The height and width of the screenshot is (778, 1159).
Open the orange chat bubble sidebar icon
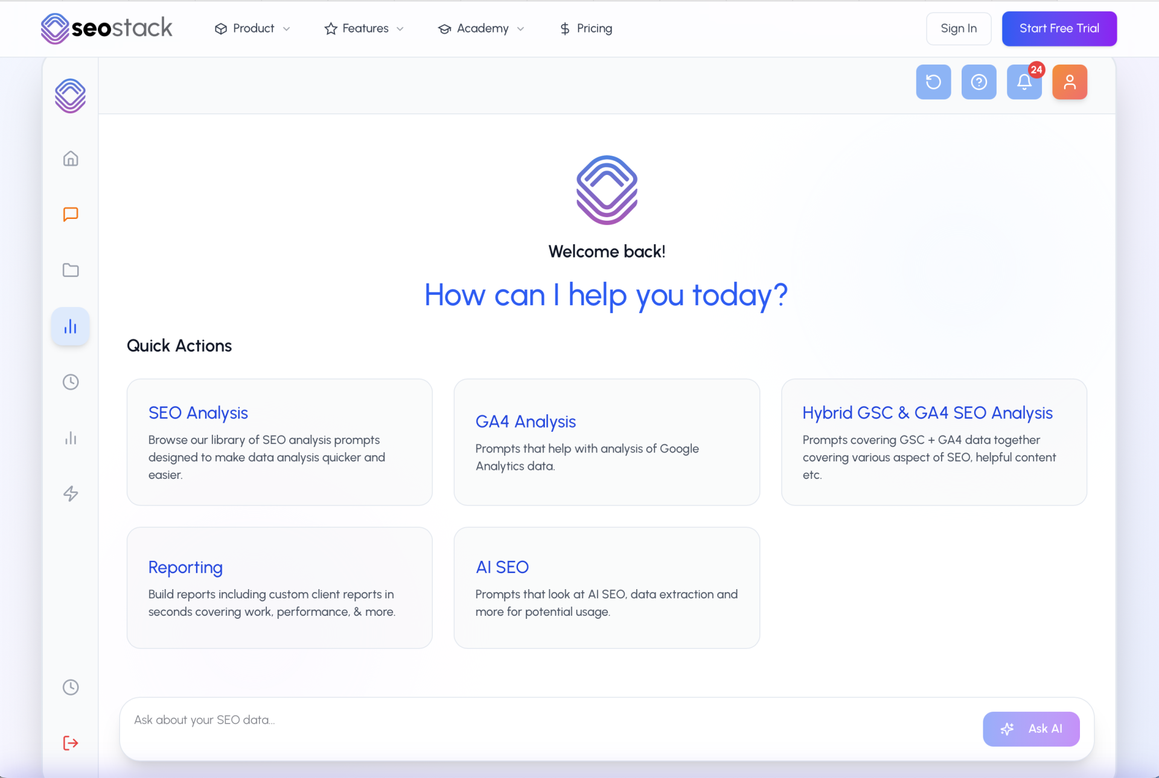(71, 215)
